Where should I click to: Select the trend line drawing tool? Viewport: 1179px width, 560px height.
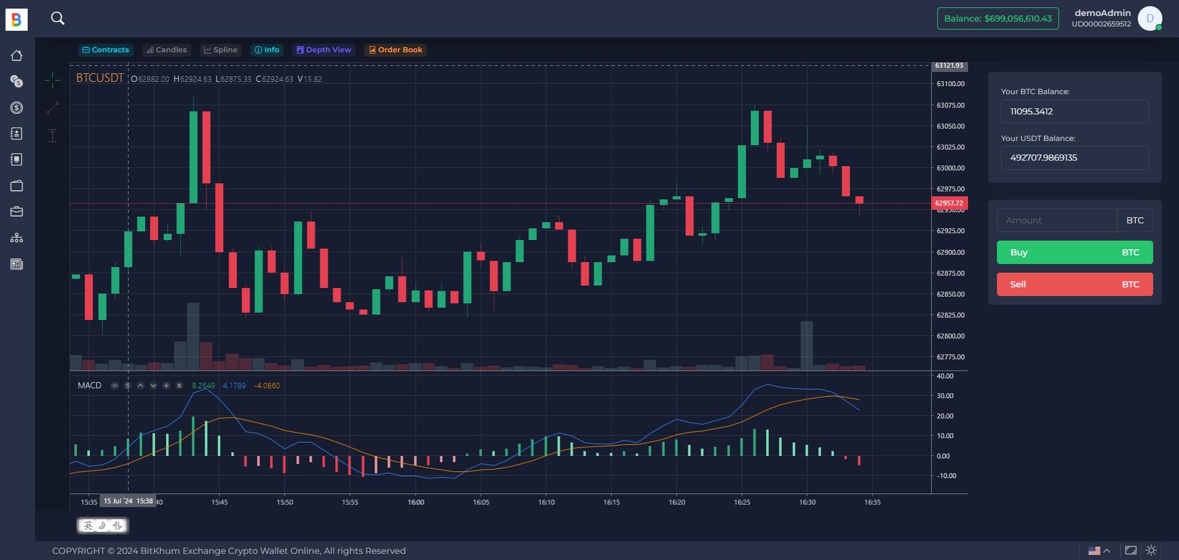[x=53, y=108]
